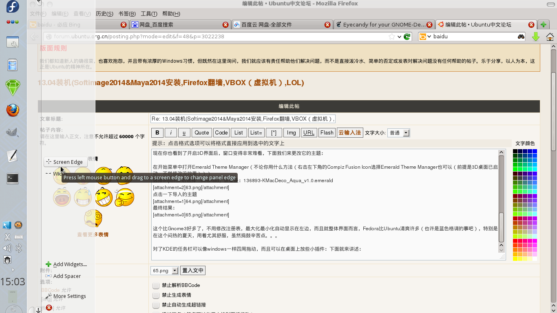Switch to the baidu - 必应 Bing tab
Screen dimensions: 557x313
coord(78,24)
